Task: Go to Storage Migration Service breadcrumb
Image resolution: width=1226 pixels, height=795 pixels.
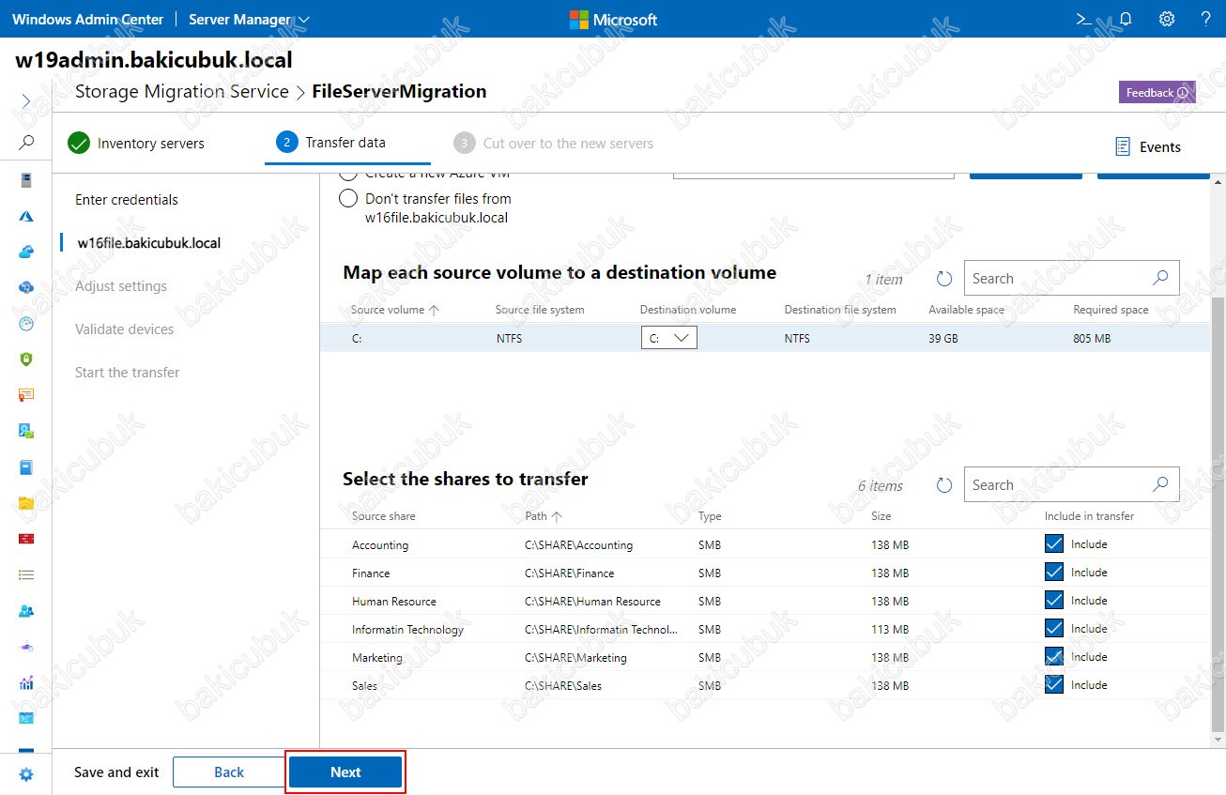Action: coord(182,92)
